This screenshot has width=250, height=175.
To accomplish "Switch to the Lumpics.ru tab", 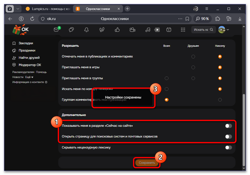I will [48, 9].
